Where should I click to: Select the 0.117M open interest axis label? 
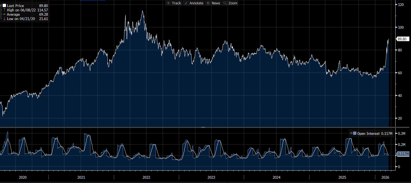(x=403, y=154)
